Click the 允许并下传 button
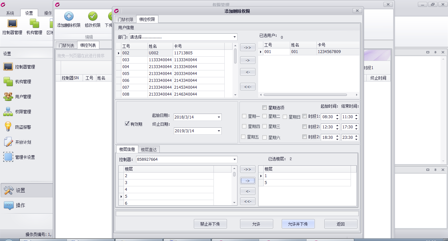 (x=298, y=224)
